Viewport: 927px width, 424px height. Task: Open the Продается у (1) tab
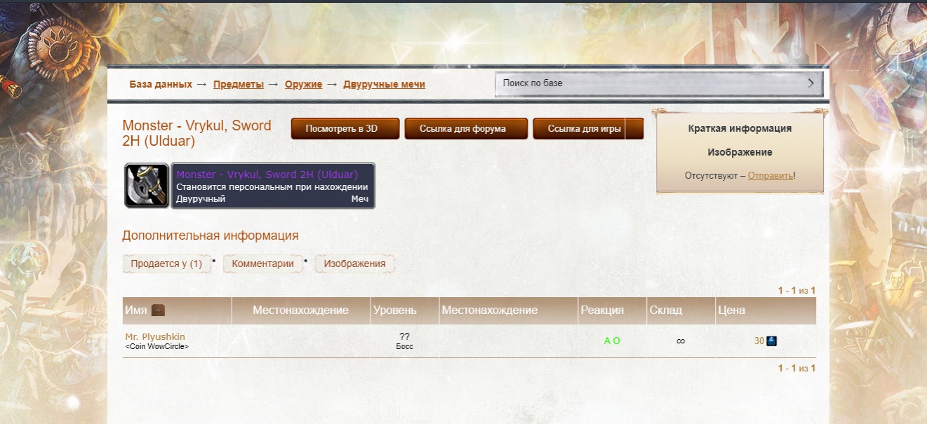tap(166, 264)
